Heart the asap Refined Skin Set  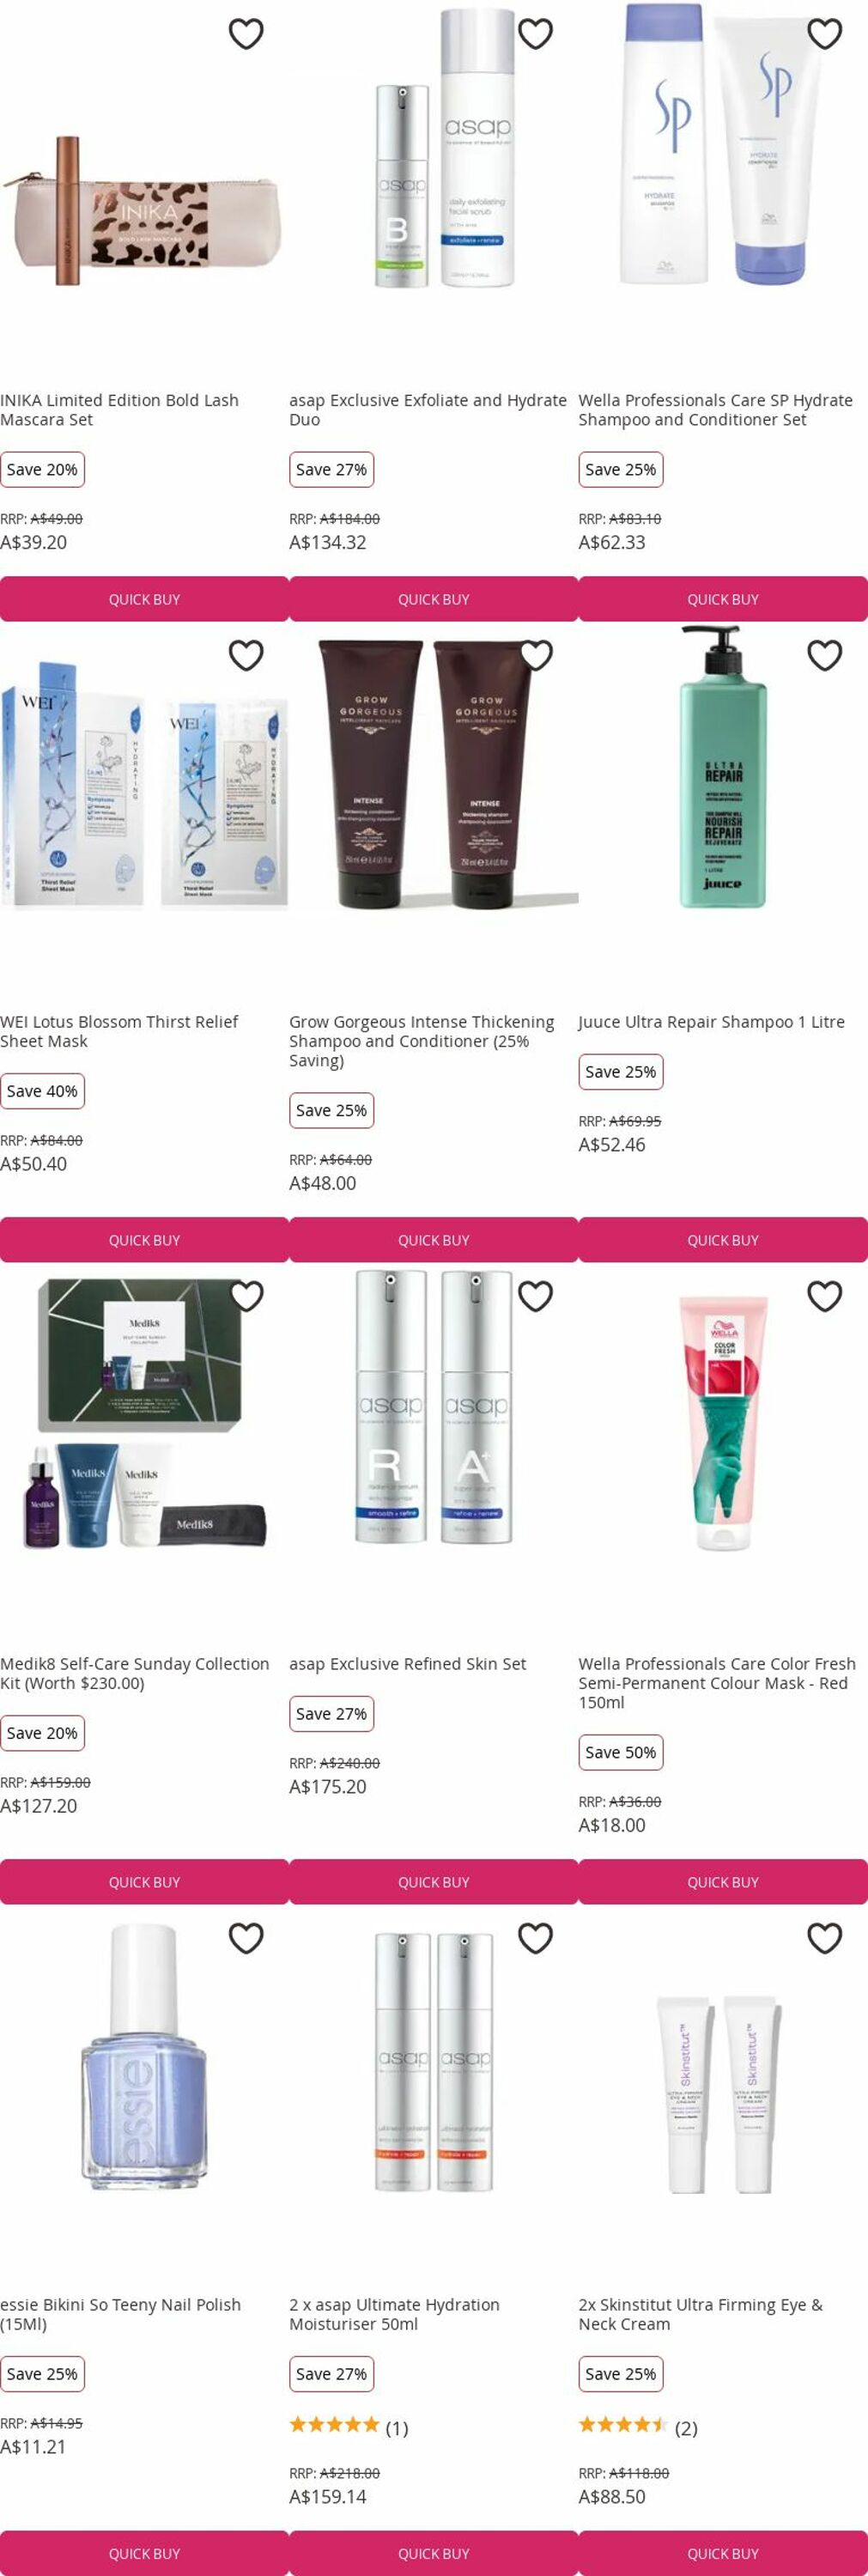click(535, 1296)
